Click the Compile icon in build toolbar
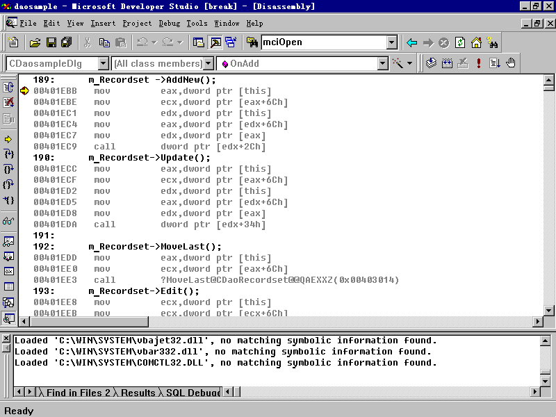This screenshot has height=417, width=556. (431, 63)
